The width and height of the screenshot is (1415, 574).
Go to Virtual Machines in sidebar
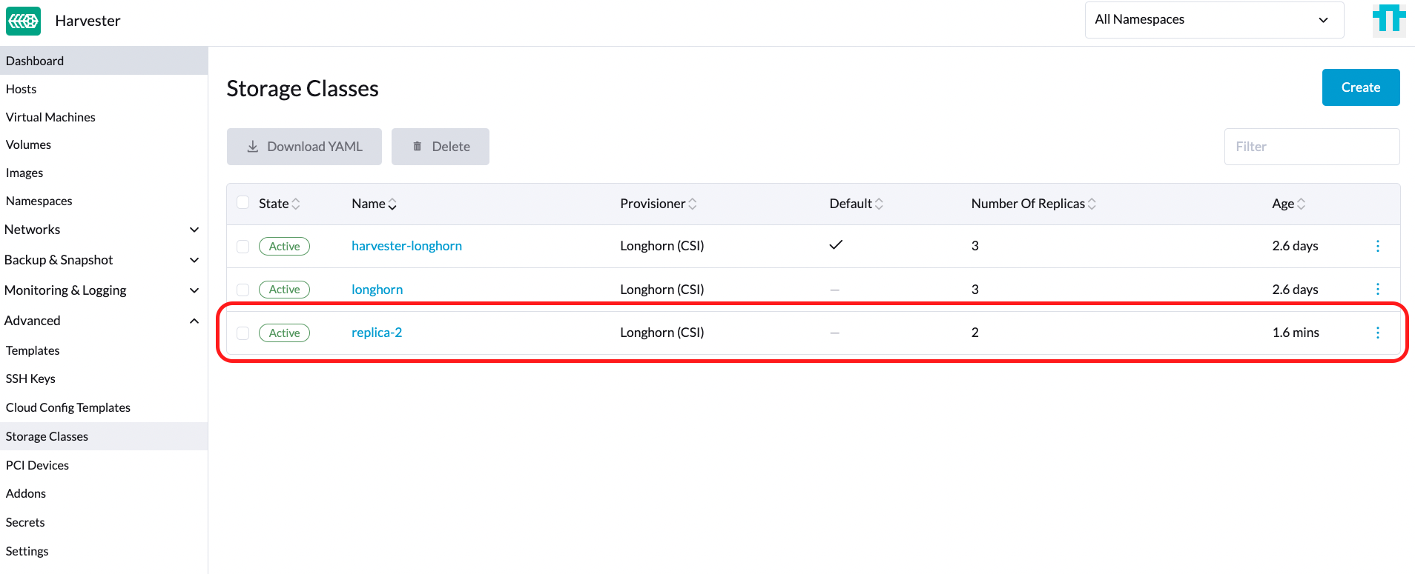tap(50, 117)
